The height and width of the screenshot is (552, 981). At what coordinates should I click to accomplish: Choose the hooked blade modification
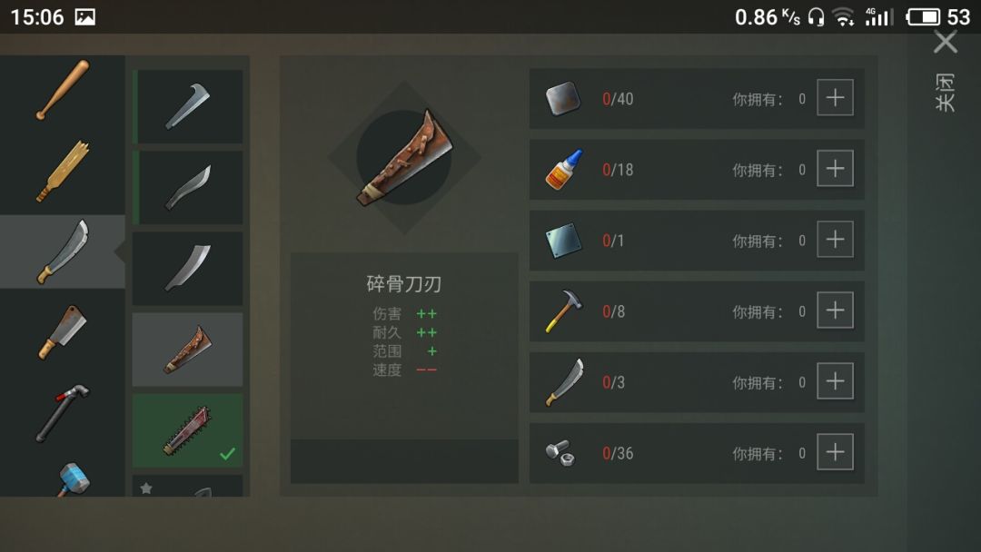(188, 106)
